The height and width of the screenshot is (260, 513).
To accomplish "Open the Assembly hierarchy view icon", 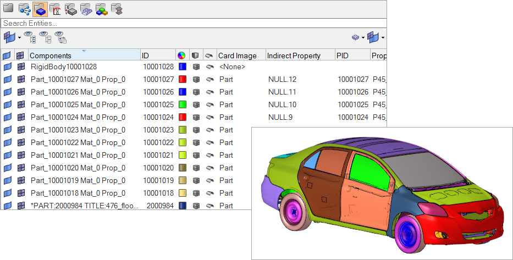I will point(24,9).
